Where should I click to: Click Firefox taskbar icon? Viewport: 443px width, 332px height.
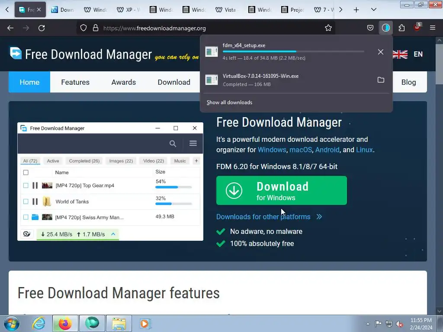(x=65, y=323)
